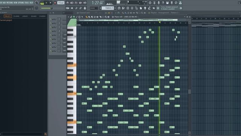Click the download content library icon
This screenshot has height=136, width=241.
tap(180, 3)
